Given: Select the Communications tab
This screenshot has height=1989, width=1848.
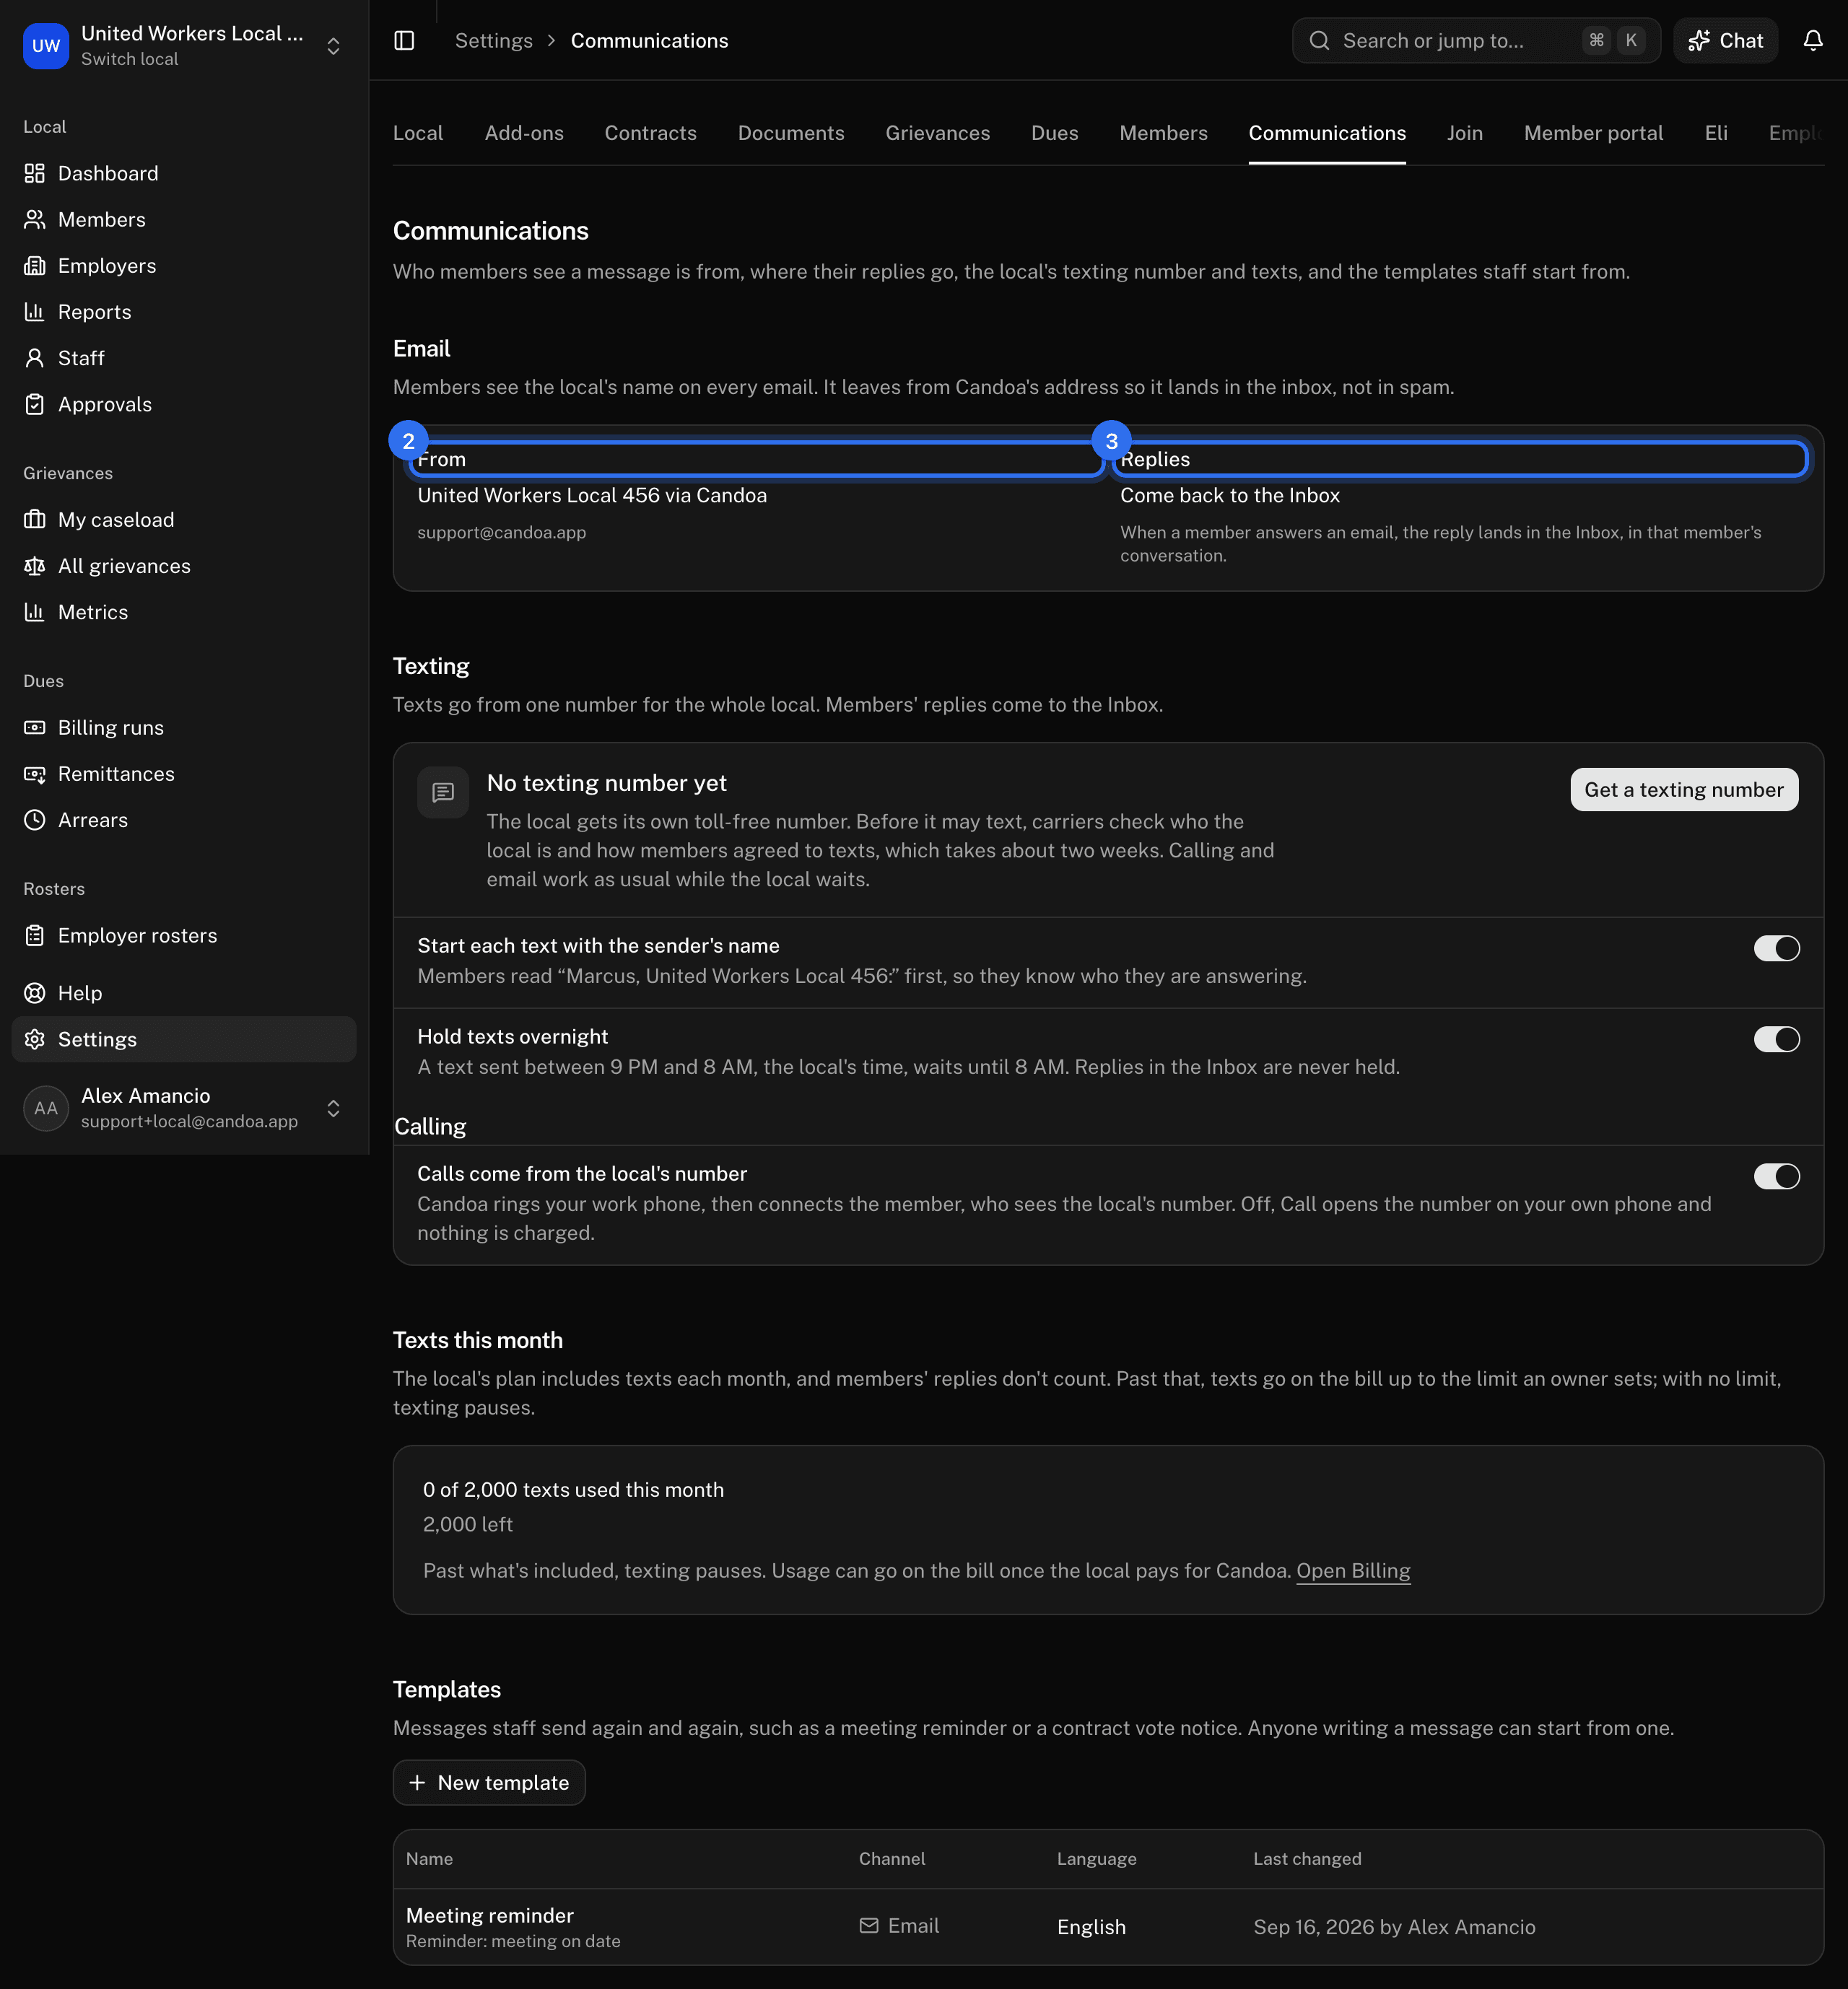Looking at the screenshot, I should 1327,133.
